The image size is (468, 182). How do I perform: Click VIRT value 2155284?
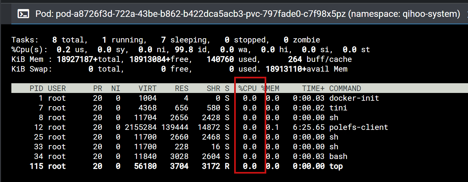141,127
